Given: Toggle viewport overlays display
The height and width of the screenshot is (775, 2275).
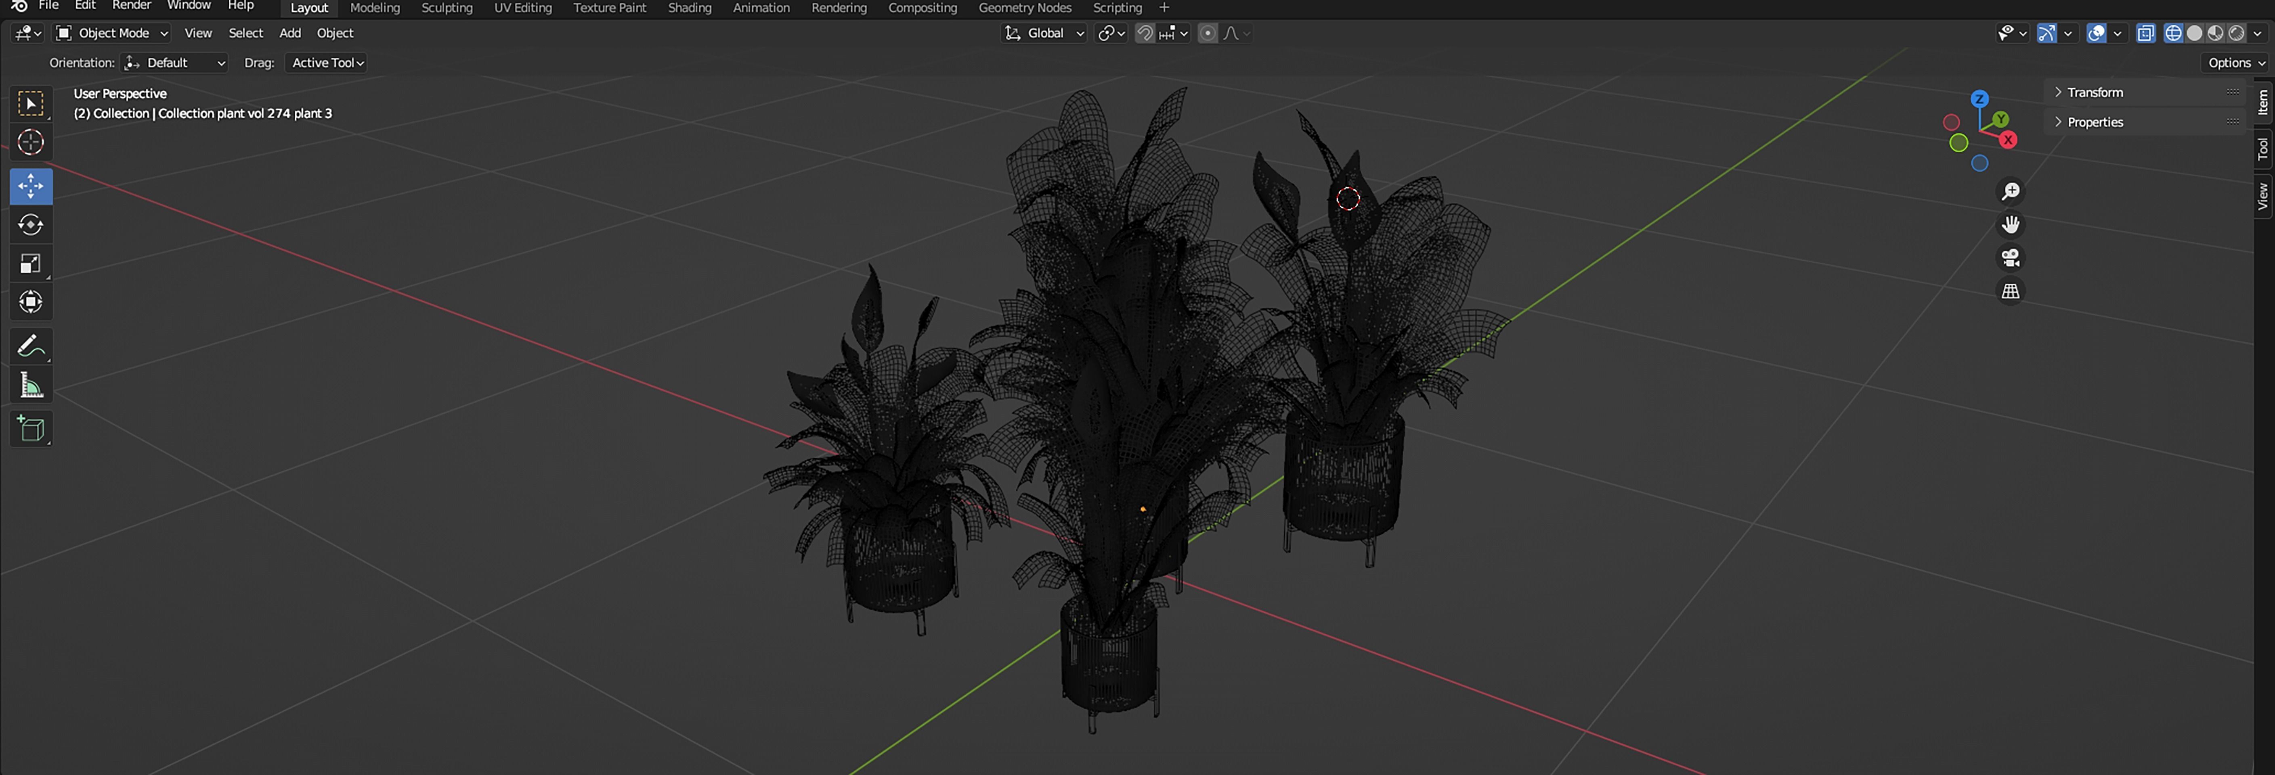Looking at the screenshot, I should coord(2097,34).
